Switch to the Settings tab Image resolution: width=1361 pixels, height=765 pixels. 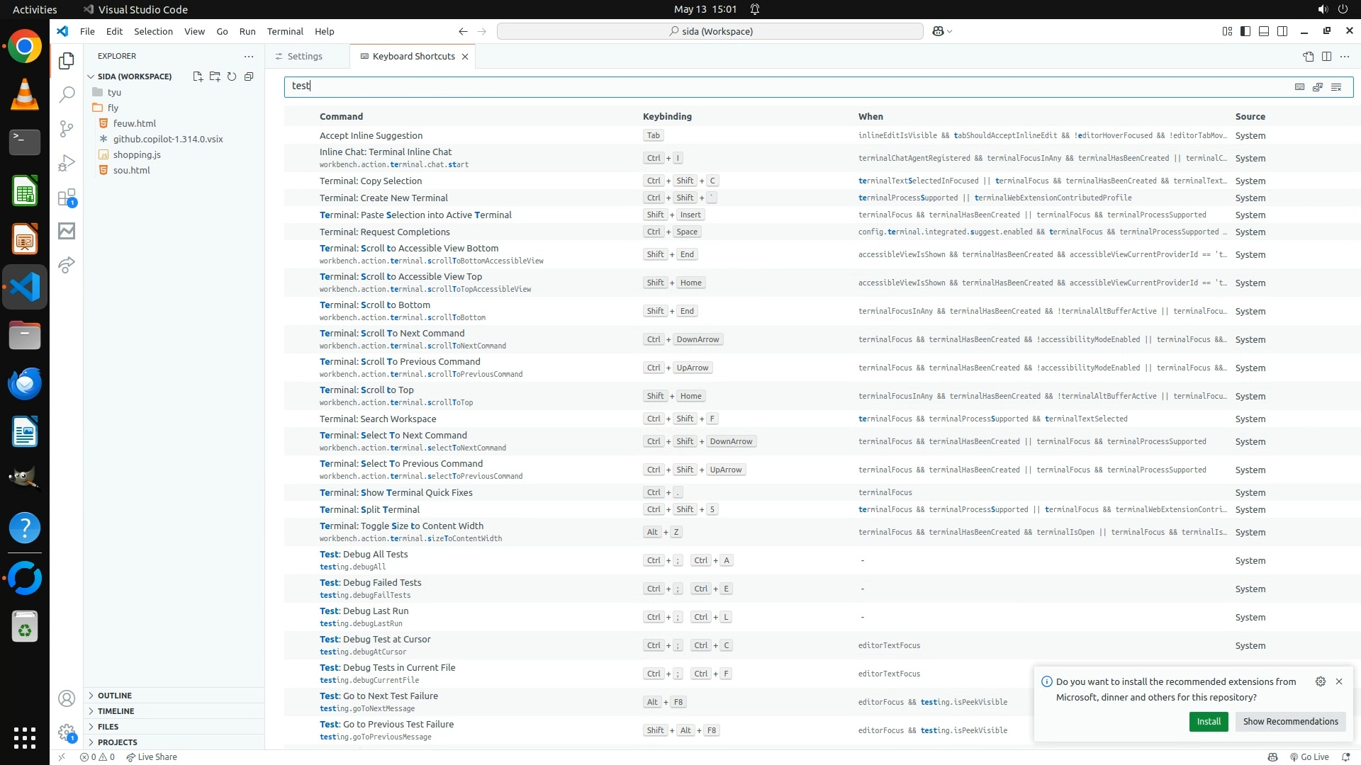pyautogui.click(x=305, y=57)
